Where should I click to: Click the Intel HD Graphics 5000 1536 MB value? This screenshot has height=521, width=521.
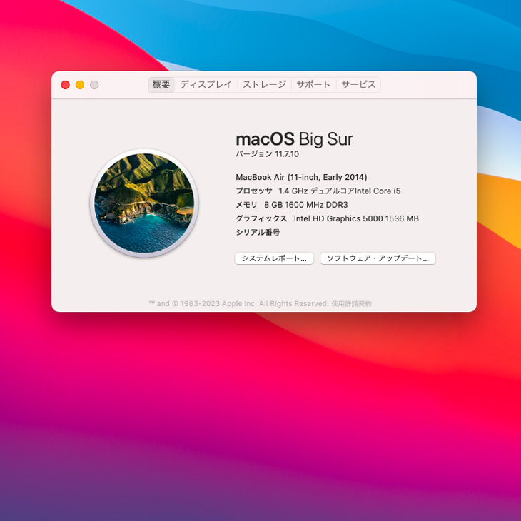click(356, 218)
